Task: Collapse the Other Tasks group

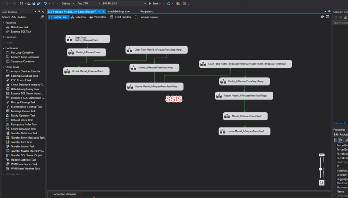Action: click(x=4, y=67)
